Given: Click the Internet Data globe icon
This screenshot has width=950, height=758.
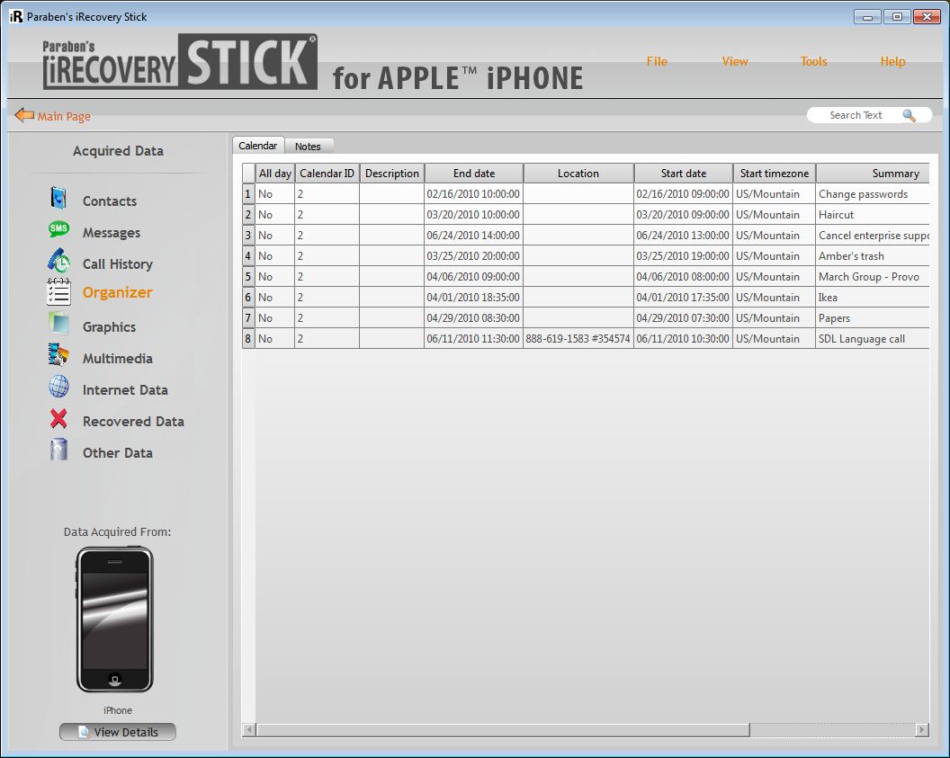Looking at the screenshot, I should pyautogui.click(x=58, y=387).
